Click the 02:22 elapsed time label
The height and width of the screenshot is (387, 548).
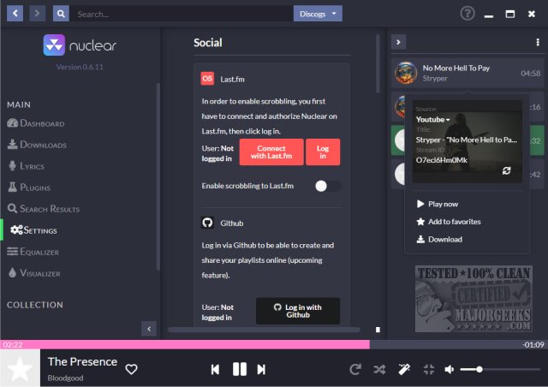13,345
